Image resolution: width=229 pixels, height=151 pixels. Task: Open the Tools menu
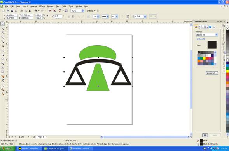click(71, 7)
